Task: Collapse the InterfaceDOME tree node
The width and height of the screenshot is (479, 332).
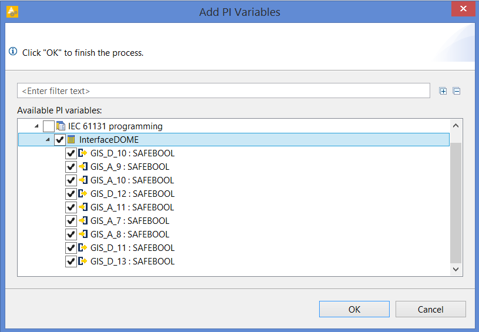Action: 48,140
